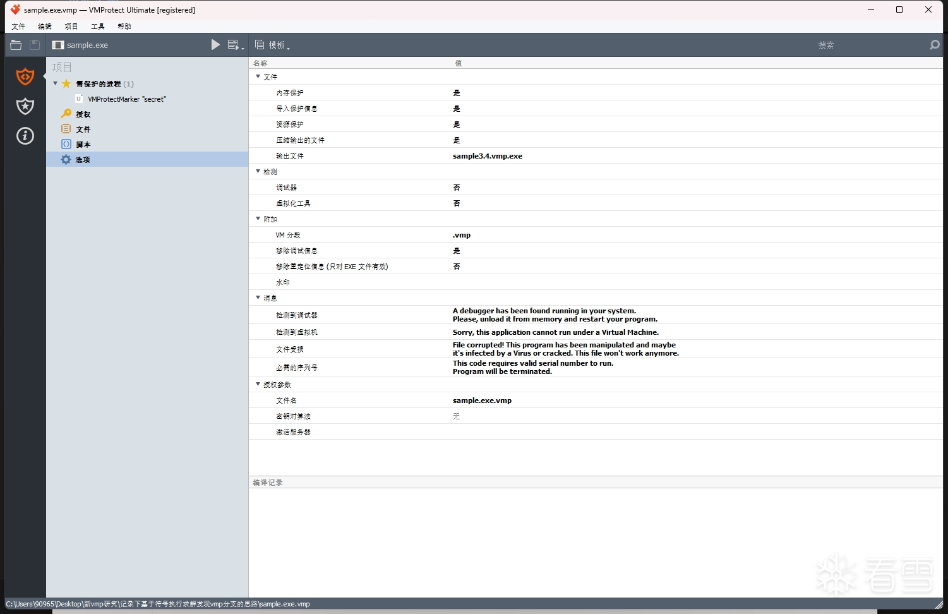Collapse the 授权参数 options group

tap(258, 384)
